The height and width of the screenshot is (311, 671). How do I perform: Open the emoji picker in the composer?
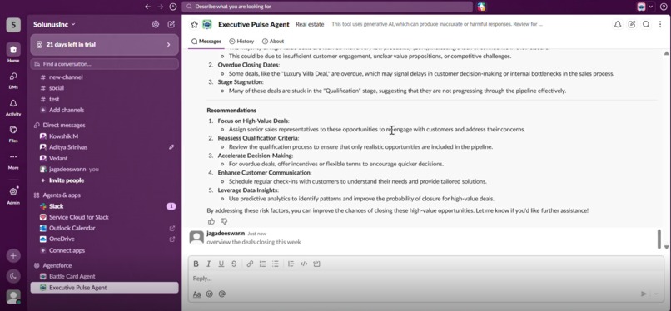209,294
